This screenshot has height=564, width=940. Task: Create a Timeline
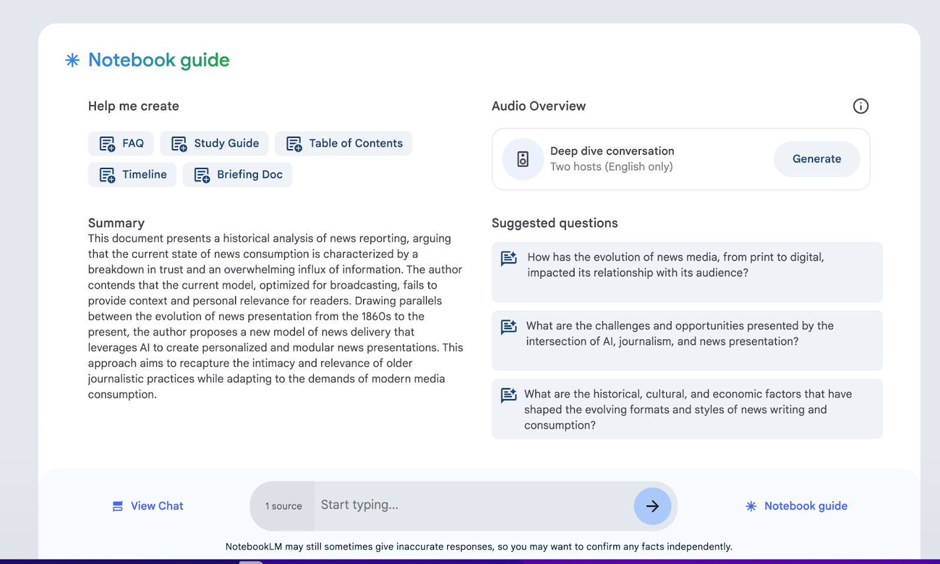tap(132, 174)
